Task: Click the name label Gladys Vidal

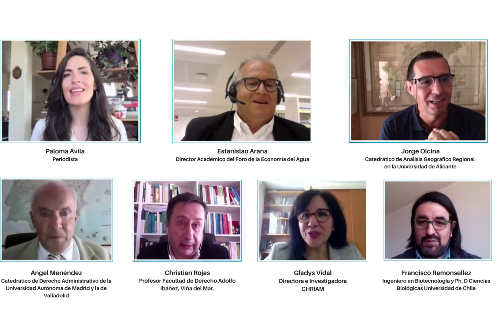Action: coord(313,273)
